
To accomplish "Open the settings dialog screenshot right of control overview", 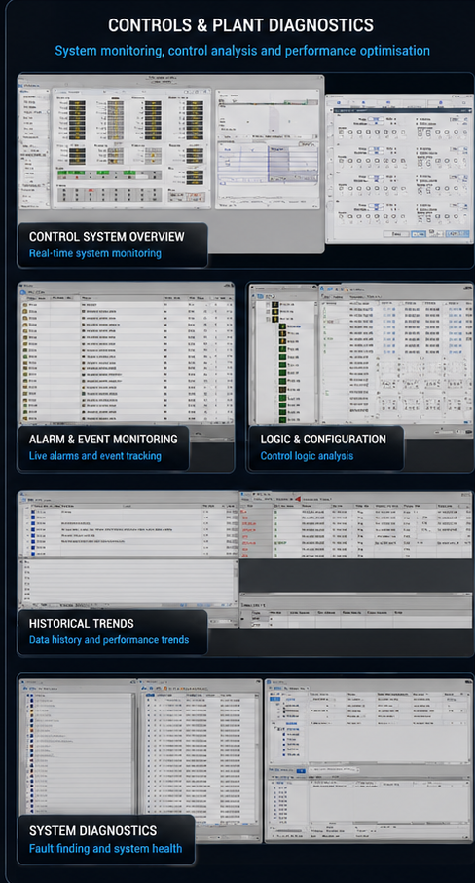I will click(400, 169).
